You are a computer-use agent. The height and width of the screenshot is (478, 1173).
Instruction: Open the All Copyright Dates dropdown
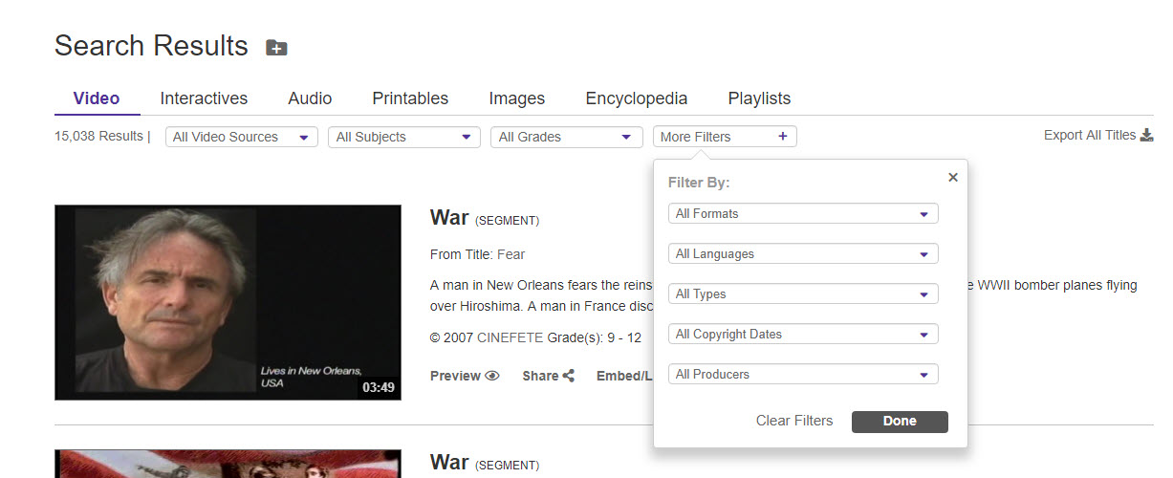(803, 335)
